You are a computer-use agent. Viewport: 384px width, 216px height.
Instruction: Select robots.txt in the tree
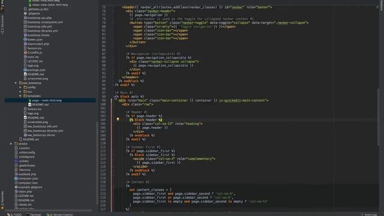tap(25, 205)
